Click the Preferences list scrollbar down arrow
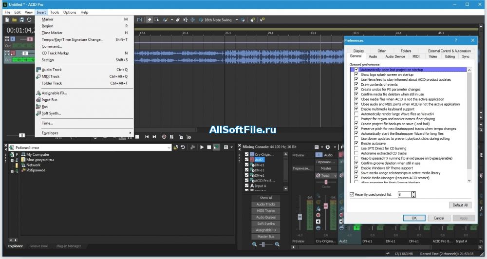 click(x=469, y=181)
